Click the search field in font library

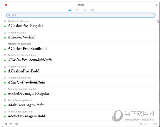click(81, 15)
